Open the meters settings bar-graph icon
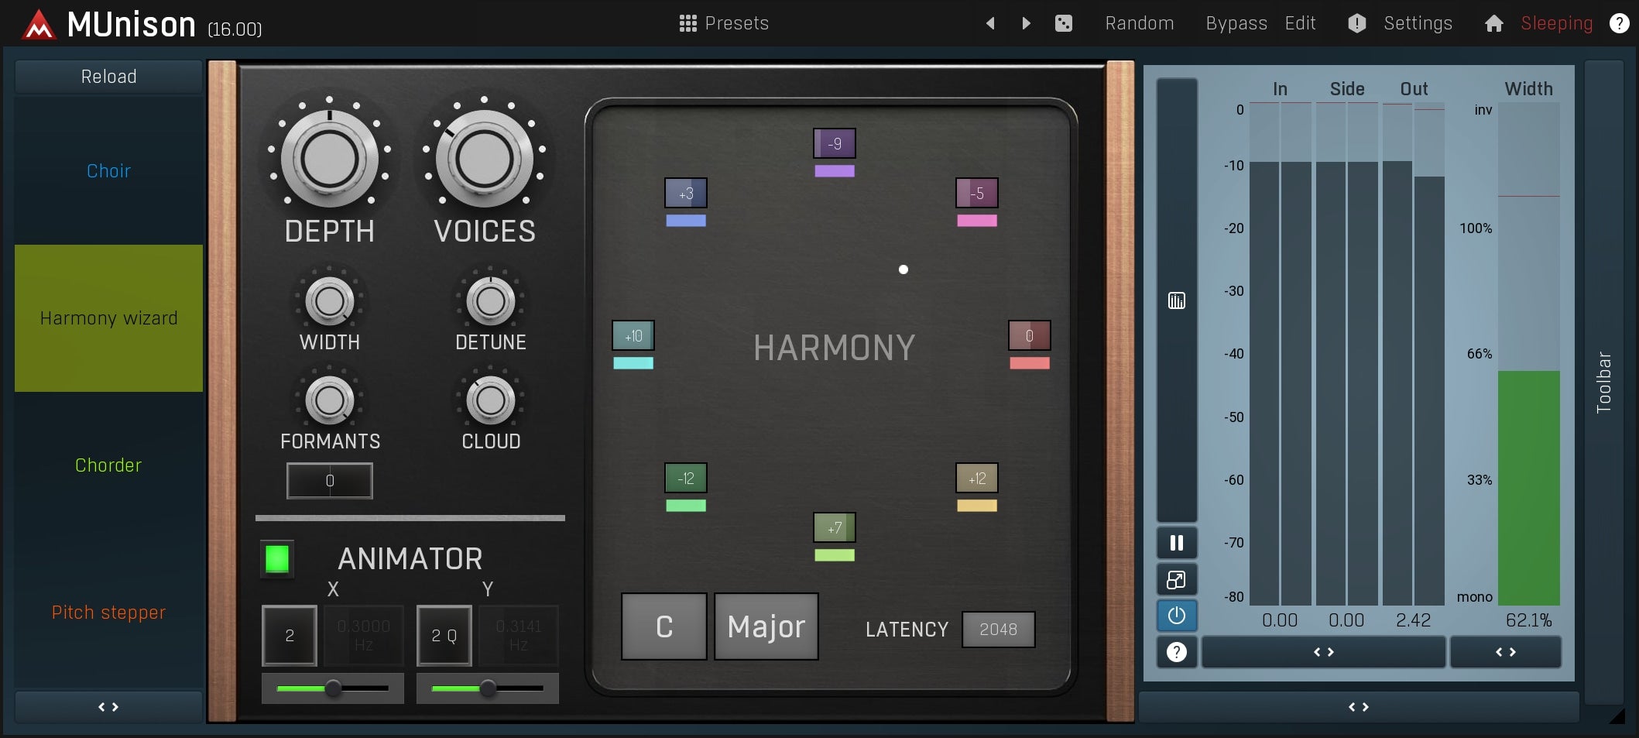This screenshot has width=1639, height=738. coord(1176,300)
